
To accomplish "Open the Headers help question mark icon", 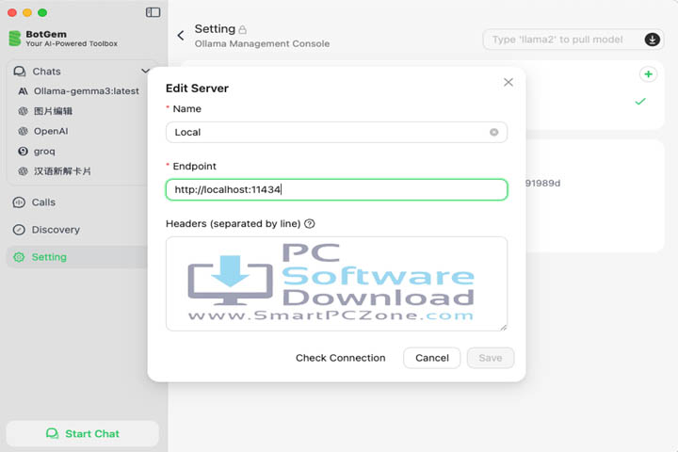I will point(310,223).
